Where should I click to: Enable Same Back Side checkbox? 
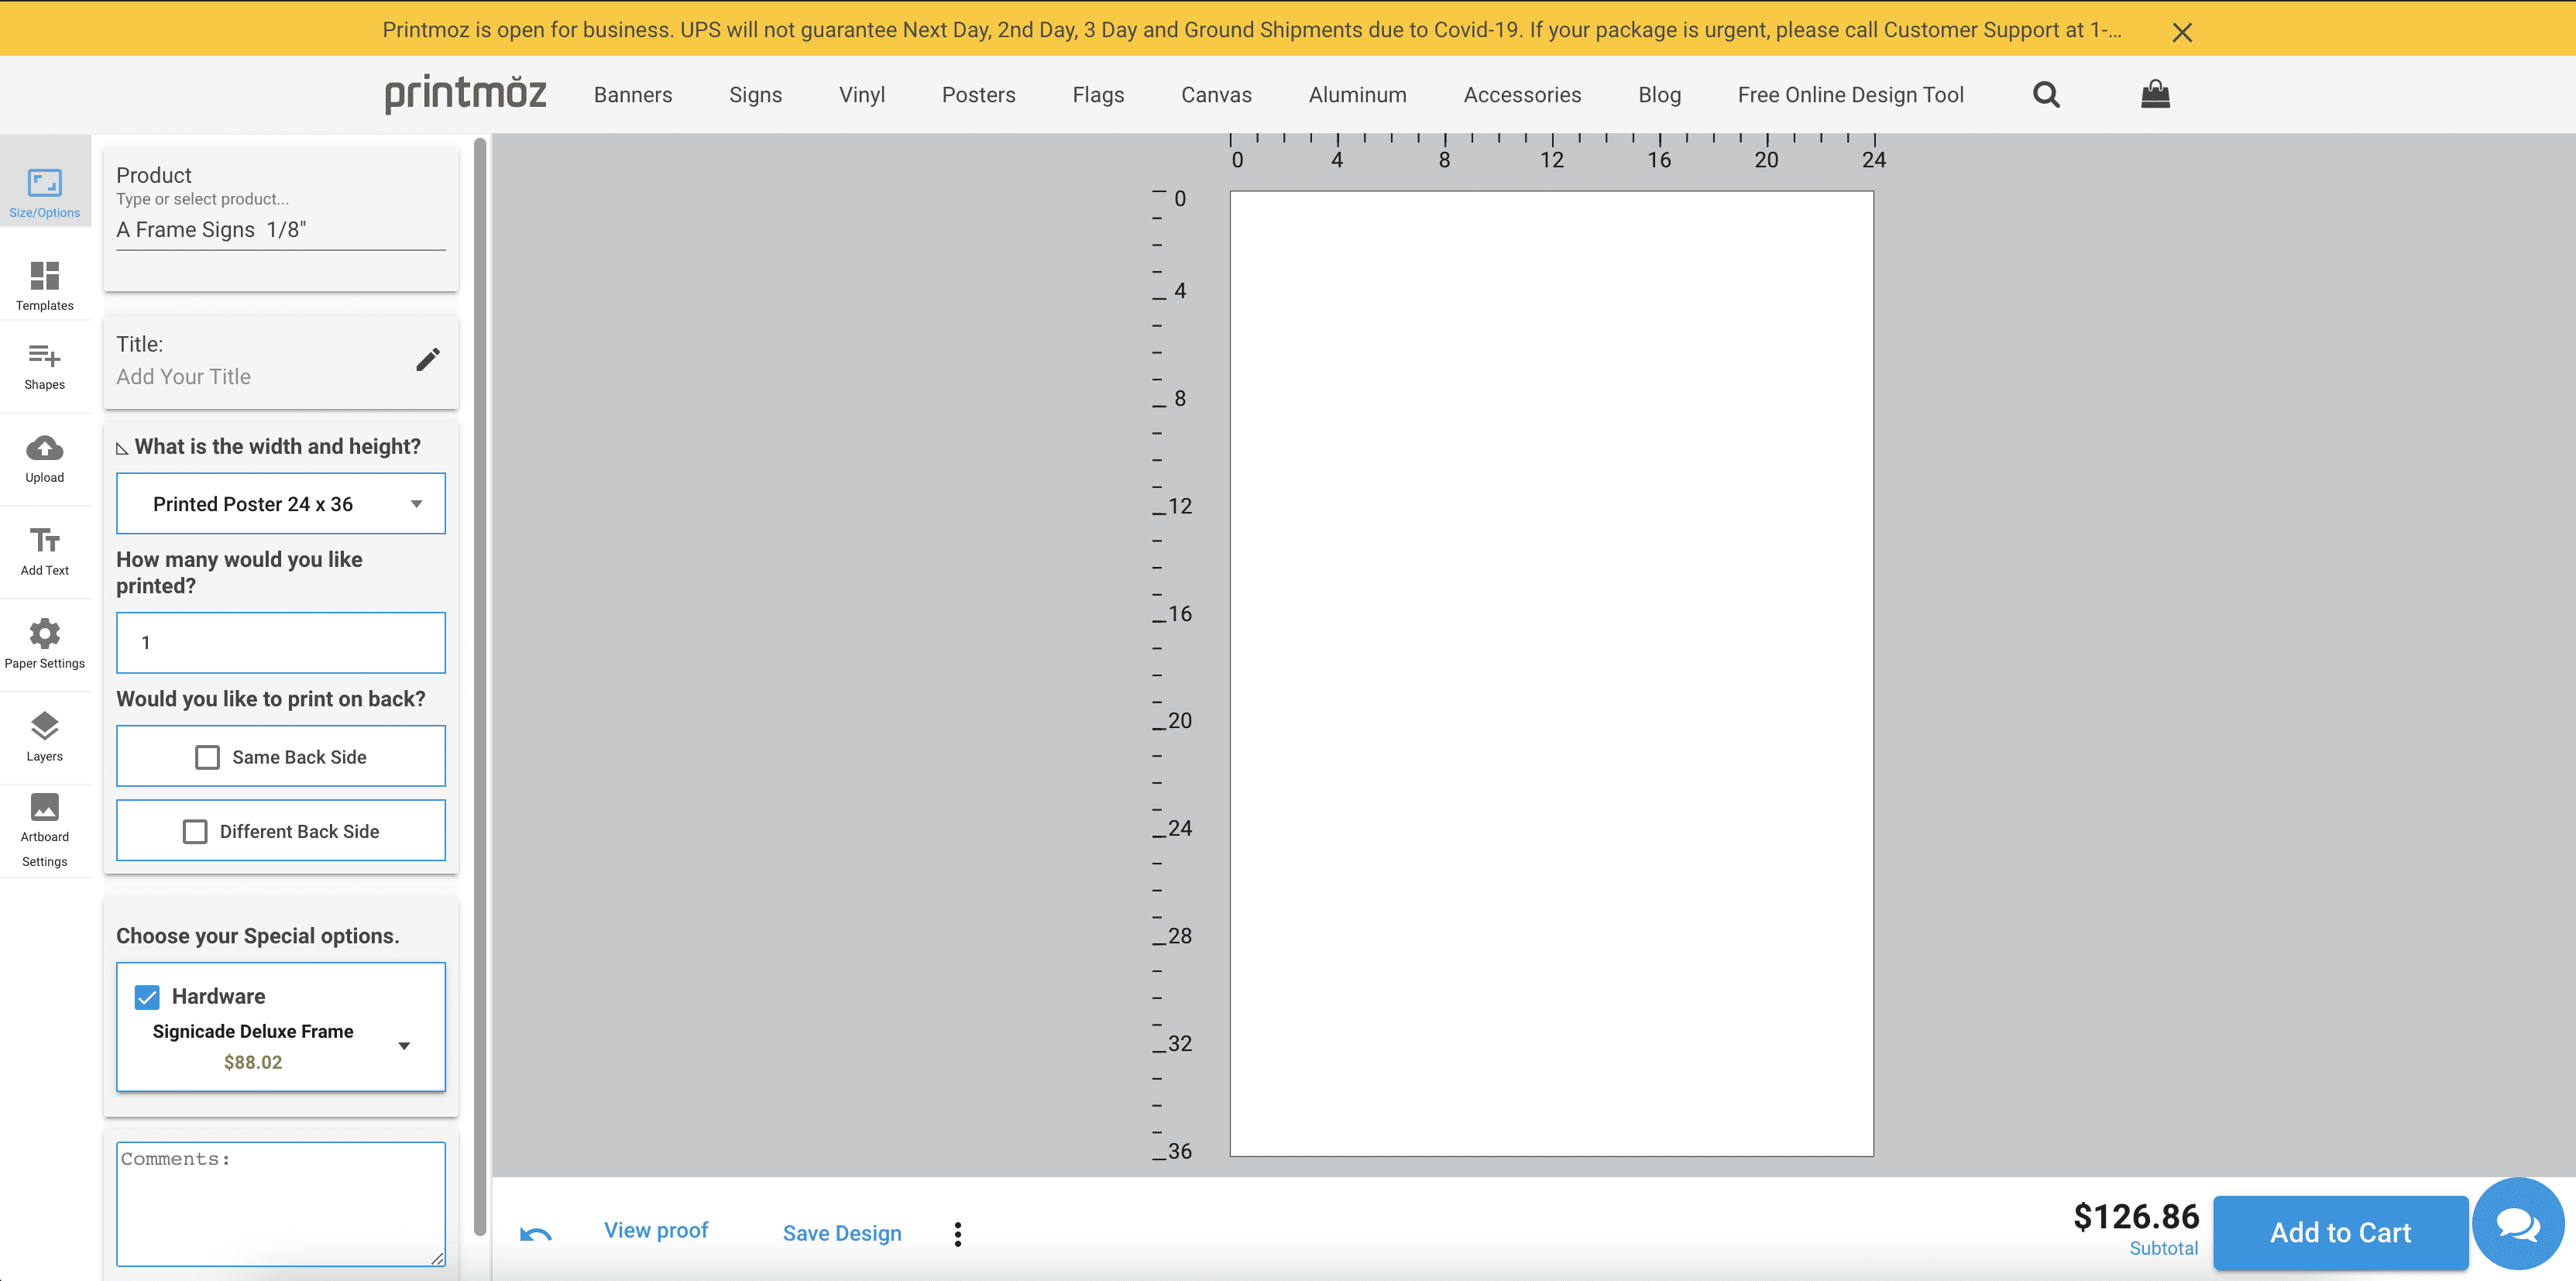point(207,758)
